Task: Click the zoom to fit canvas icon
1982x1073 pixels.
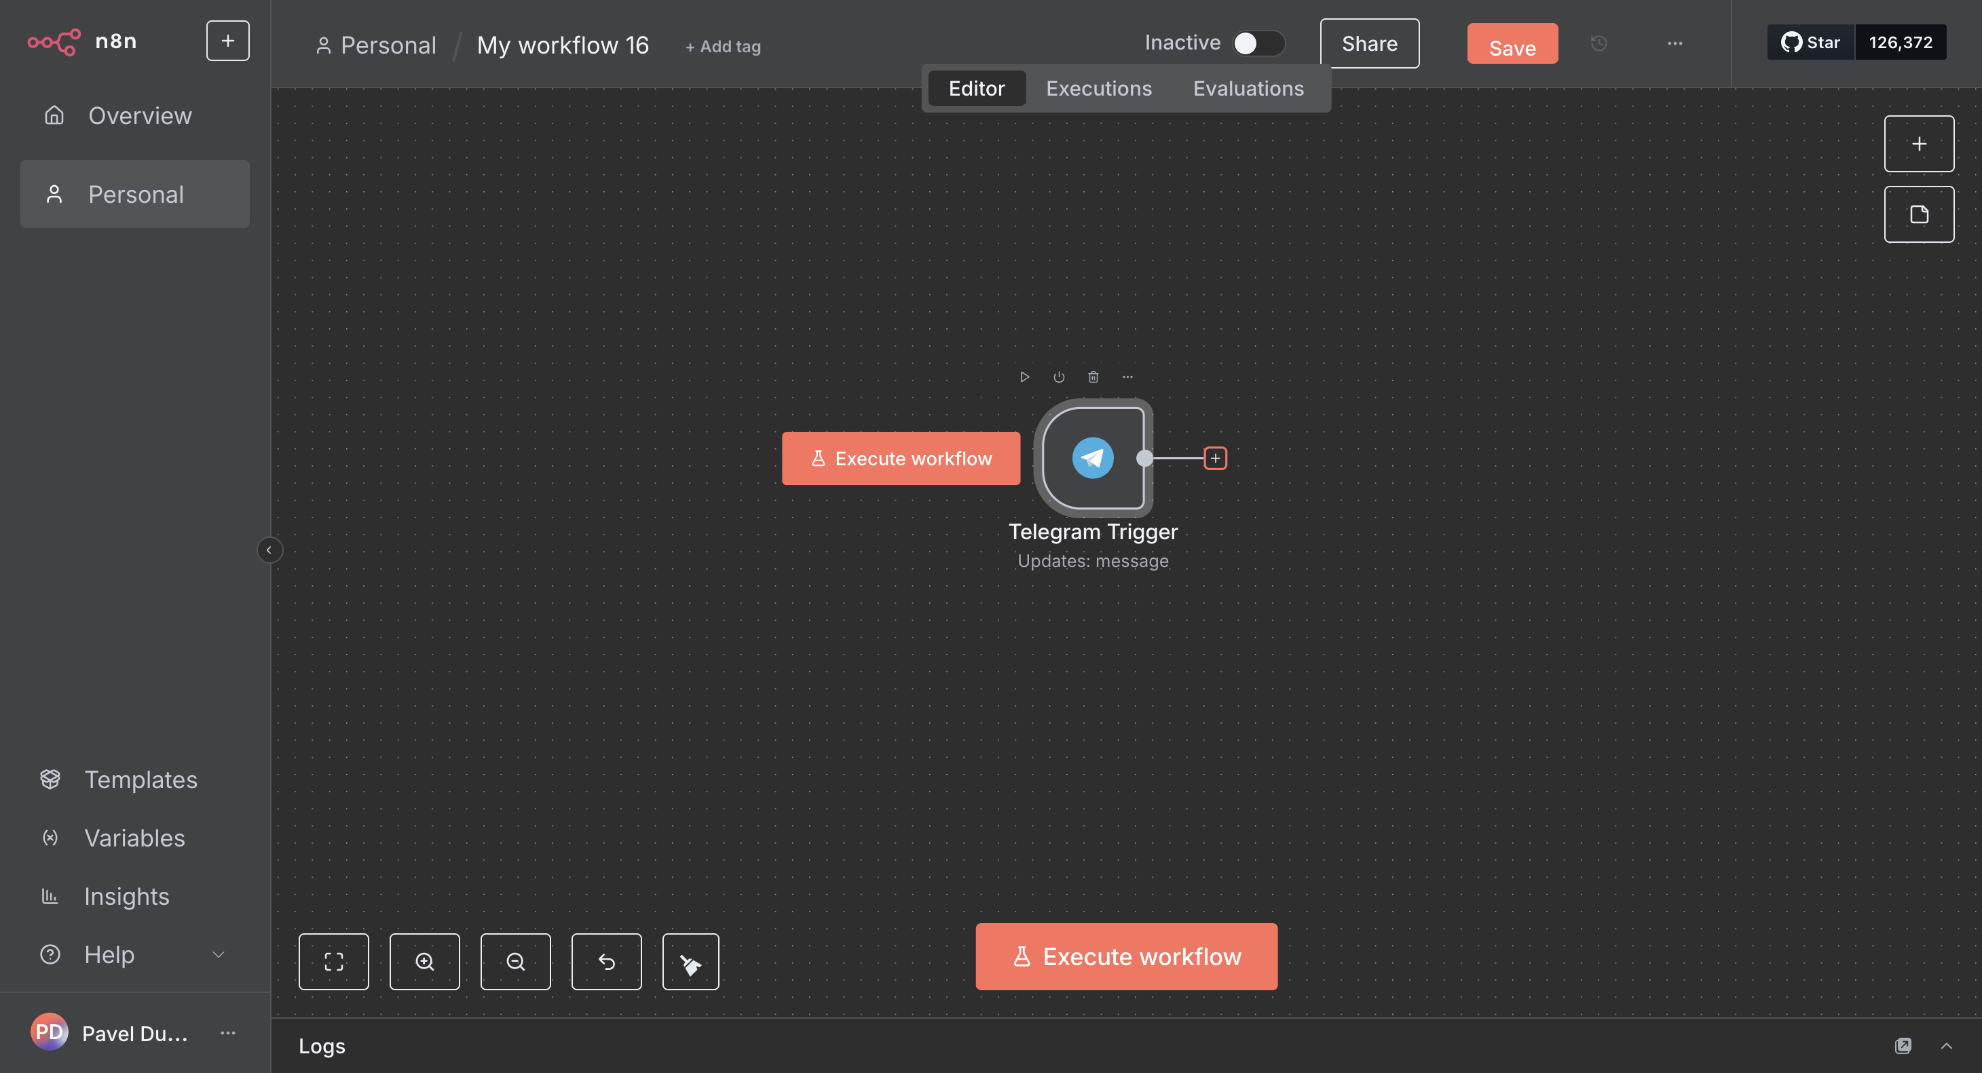Action: point(333,962)
